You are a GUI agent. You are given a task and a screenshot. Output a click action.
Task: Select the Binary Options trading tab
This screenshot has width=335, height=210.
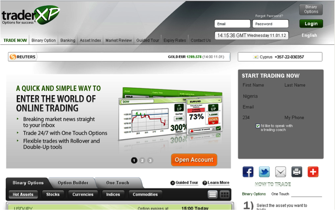click(28, 183)
